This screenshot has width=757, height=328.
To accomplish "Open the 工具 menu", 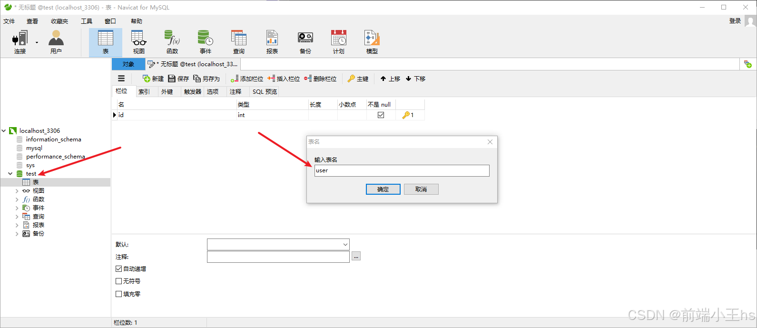I will point(87,21).
